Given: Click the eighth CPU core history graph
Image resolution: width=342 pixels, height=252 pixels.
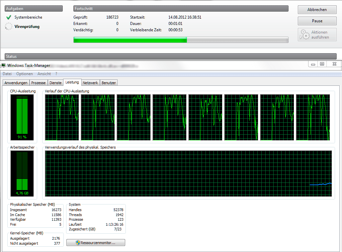Looking at the screenshot, I should click(x=313, y=117).
